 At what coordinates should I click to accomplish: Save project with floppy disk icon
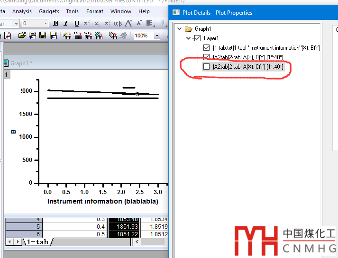click(43, 36)
